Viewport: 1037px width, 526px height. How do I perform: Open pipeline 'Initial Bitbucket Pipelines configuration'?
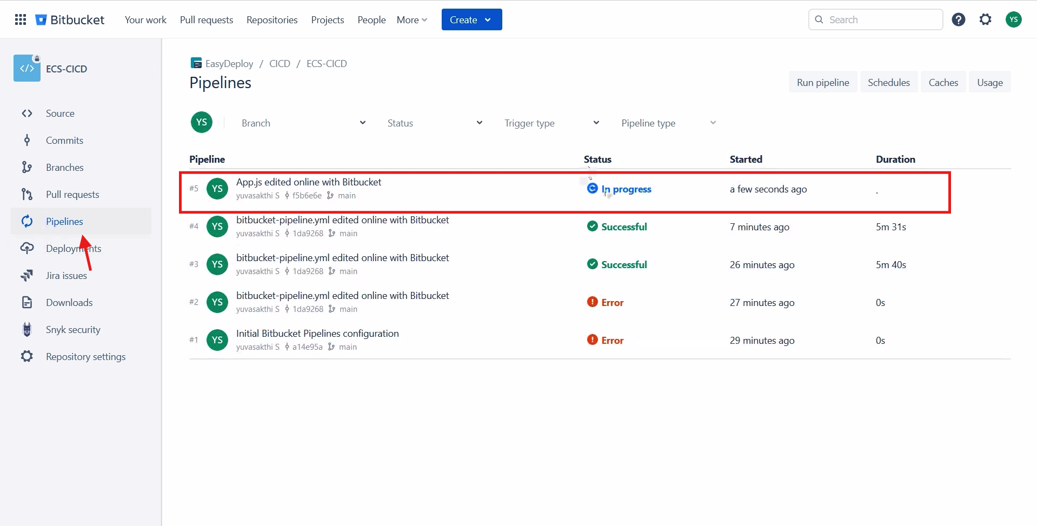coord(317,334)
